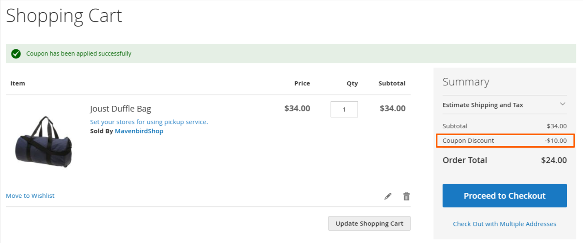Click the Update Shopping Cart button
Screen dimensions: 583x243
tap(369, 224)
